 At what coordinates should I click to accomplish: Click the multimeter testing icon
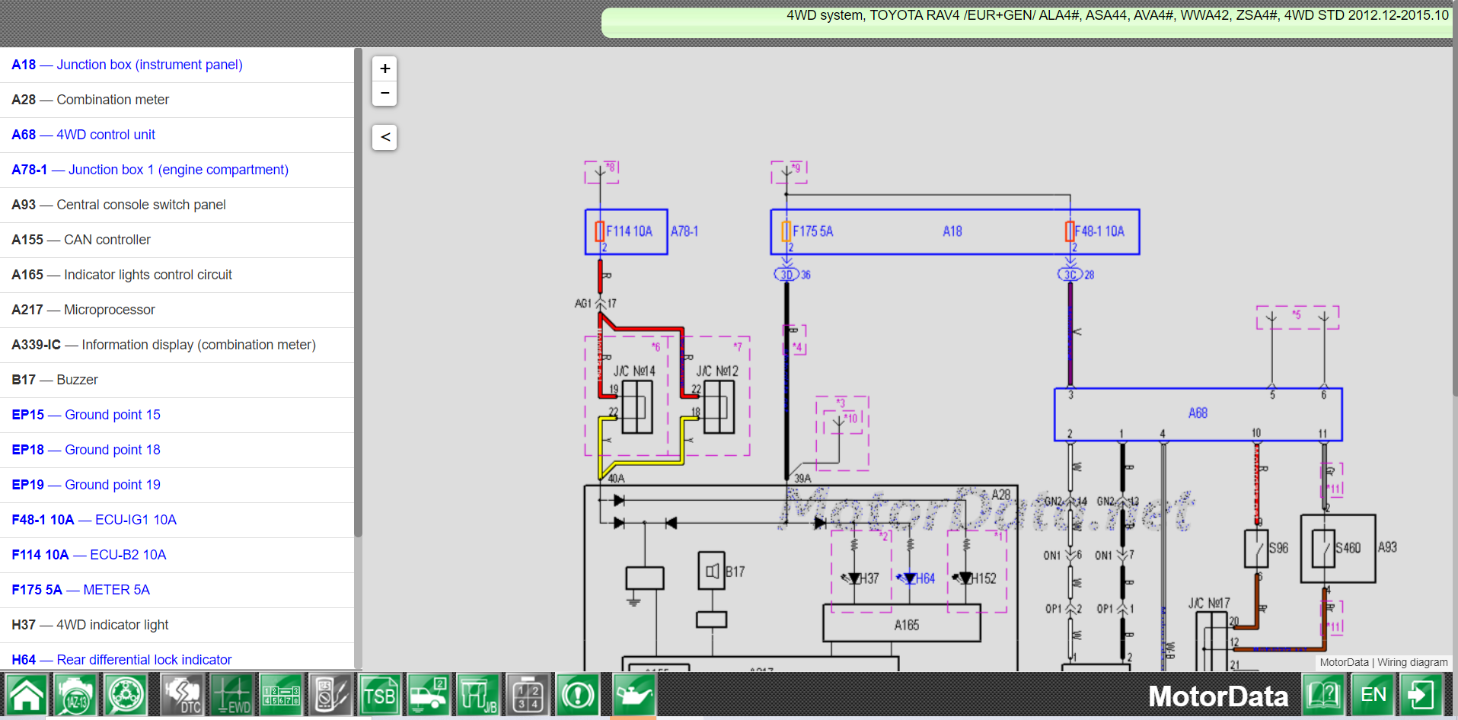pyautogui.click(x=330, y=695)
